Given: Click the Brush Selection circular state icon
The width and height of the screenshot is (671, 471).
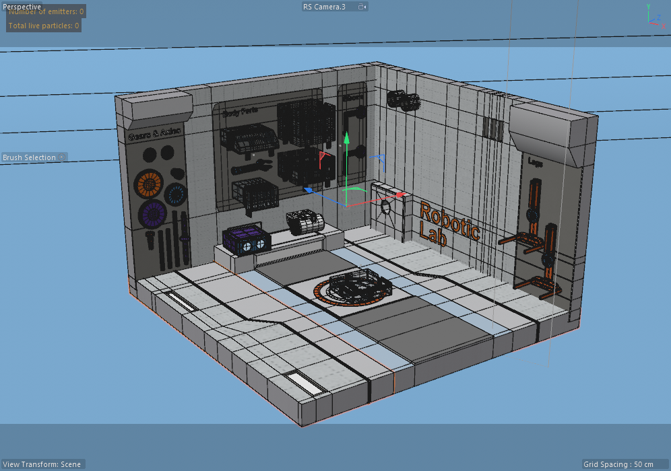Looking at the screenshot, I should click(61, 157).
